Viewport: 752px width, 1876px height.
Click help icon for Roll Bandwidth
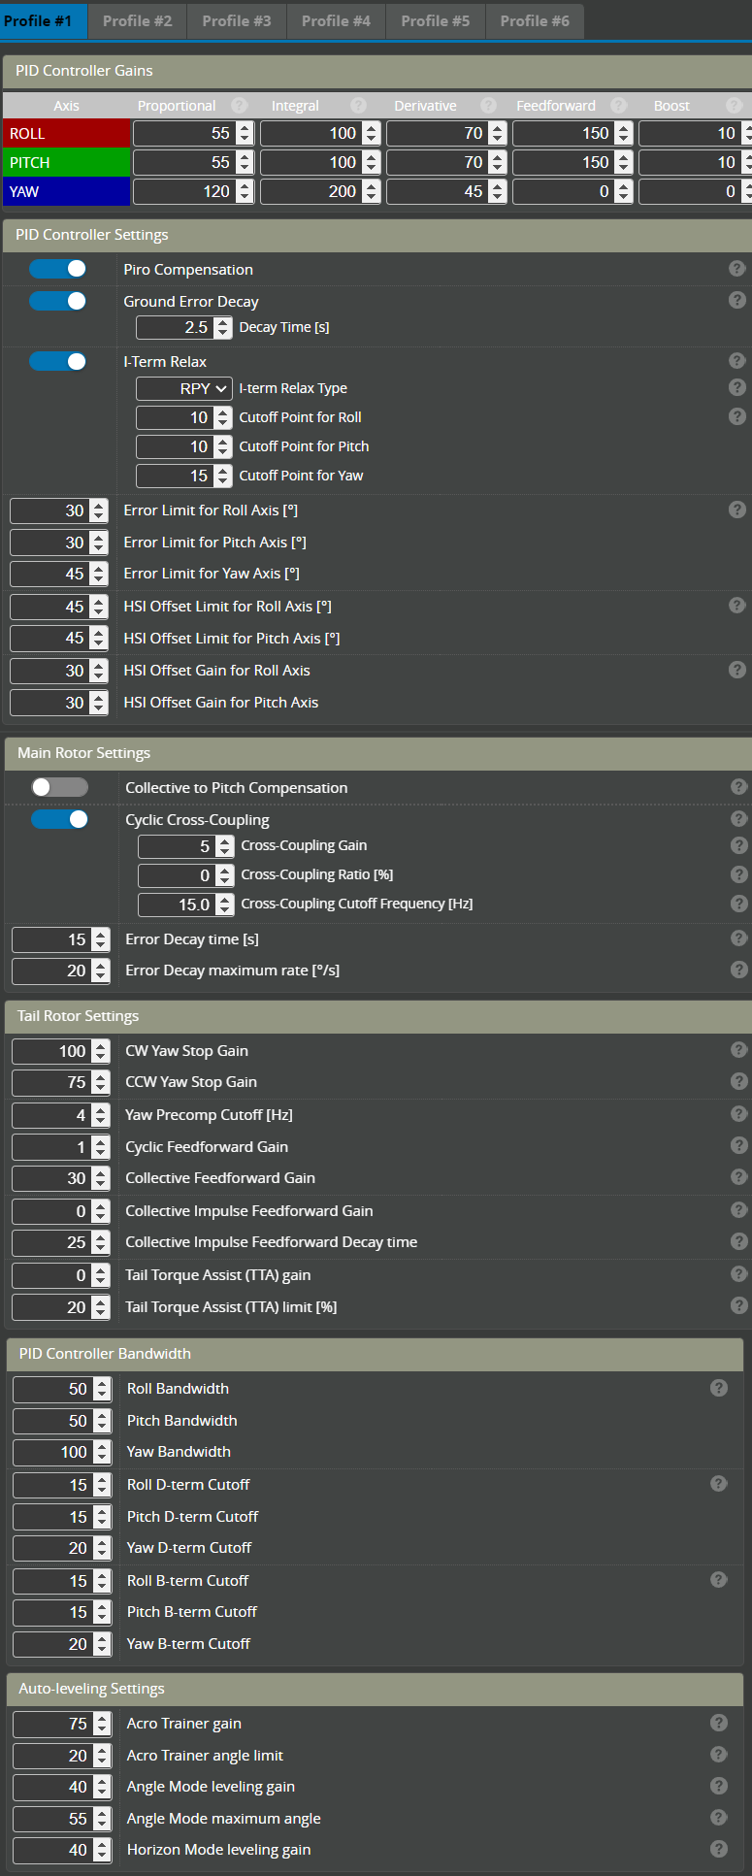coord(718,1388)
